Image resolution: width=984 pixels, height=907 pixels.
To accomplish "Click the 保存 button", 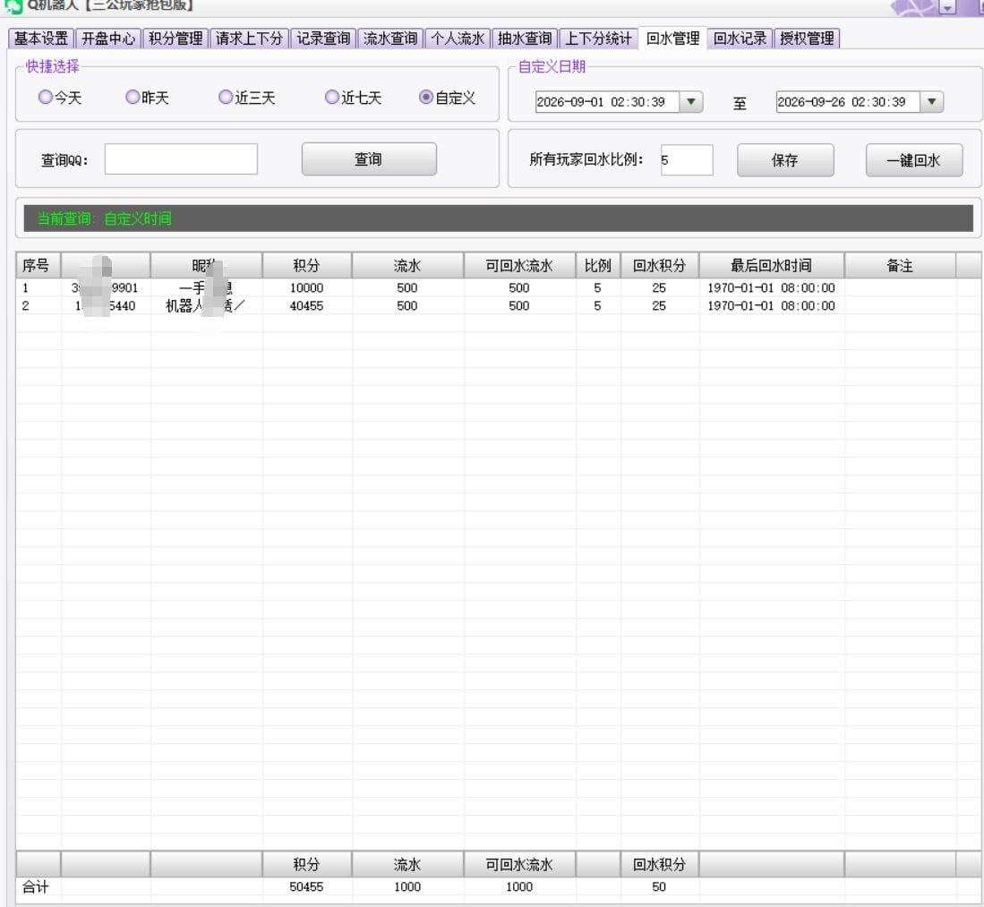I will (x=785, y=160).
